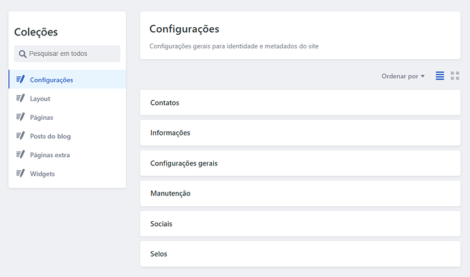The height and width of the screenshot is (277, 470).
Task: Click the Coleções heading
Action: [36, 32]
